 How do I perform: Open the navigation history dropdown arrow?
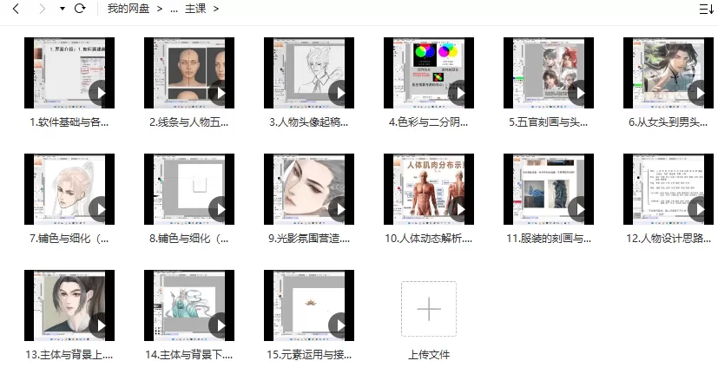tap(62, 9)
